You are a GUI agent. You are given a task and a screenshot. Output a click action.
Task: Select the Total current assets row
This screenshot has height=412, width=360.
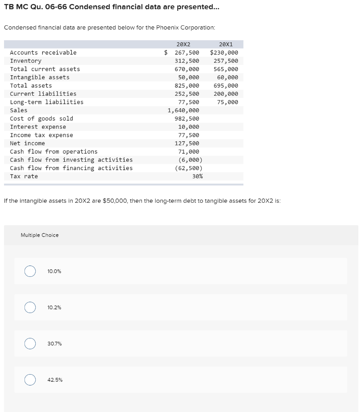[x=121, y=69]
